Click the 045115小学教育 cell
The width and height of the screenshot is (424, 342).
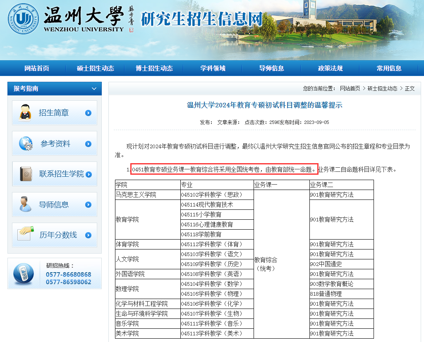click(217, 215)
